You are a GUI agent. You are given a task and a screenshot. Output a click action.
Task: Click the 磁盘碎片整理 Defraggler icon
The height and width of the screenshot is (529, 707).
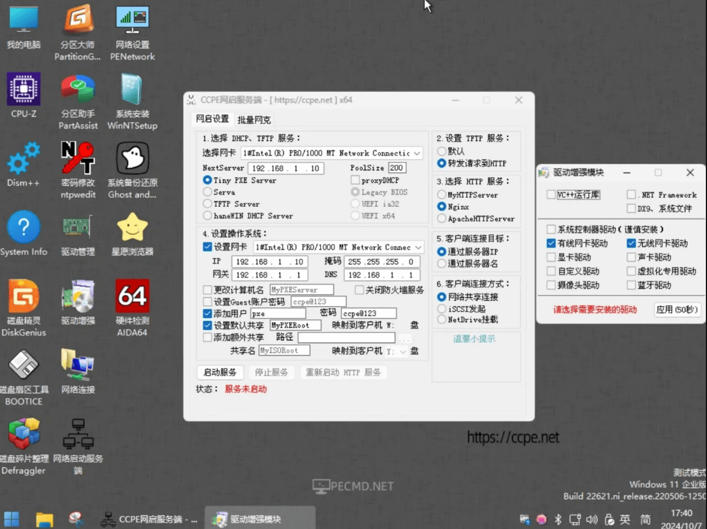point(23,447)
